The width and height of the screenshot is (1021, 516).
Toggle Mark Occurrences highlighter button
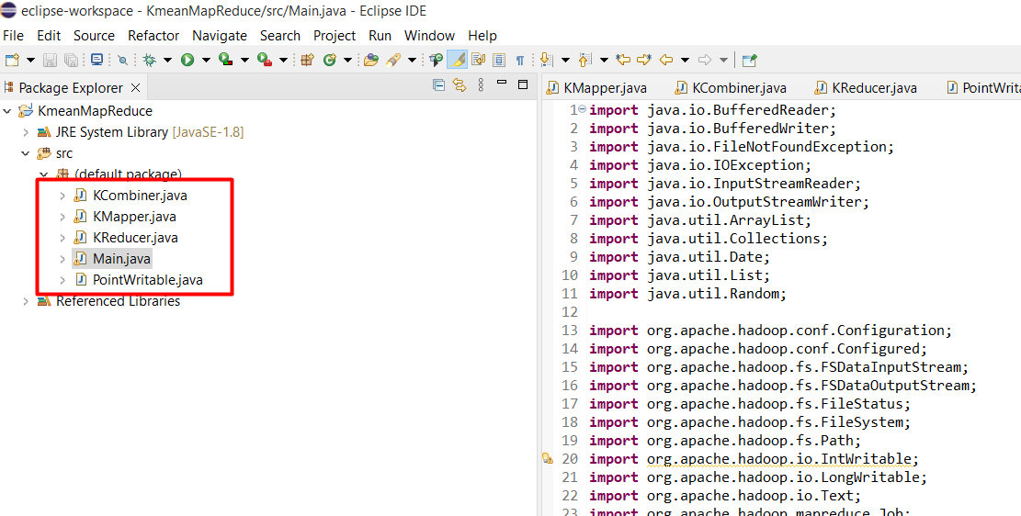point(457,60)
